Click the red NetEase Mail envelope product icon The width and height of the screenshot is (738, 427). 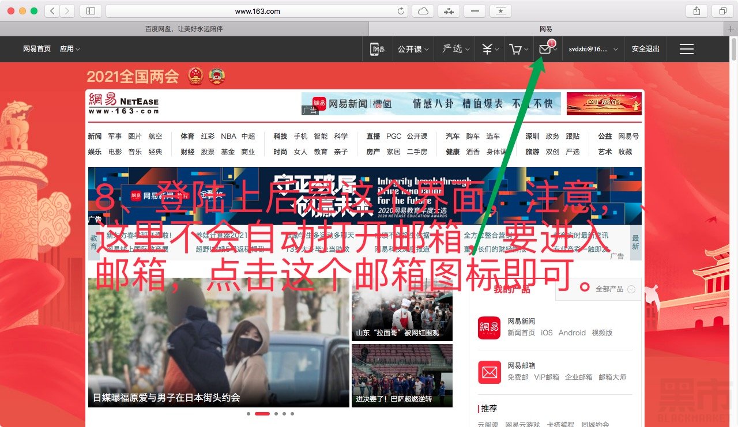[x=490, y=372]
